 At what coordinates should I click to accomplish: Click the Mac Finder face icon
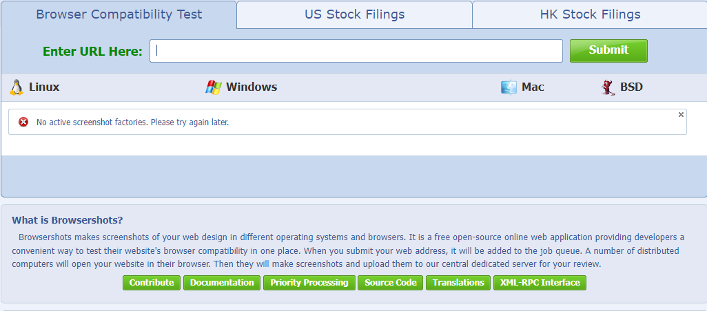(x=509, y=87)
